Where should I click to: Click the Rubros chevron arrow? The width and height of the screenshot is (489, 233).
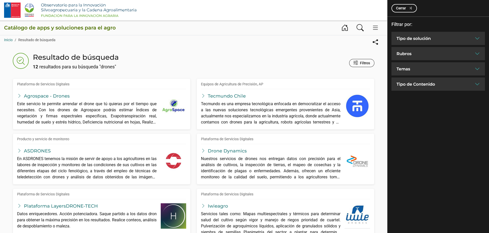pos(477,54)
